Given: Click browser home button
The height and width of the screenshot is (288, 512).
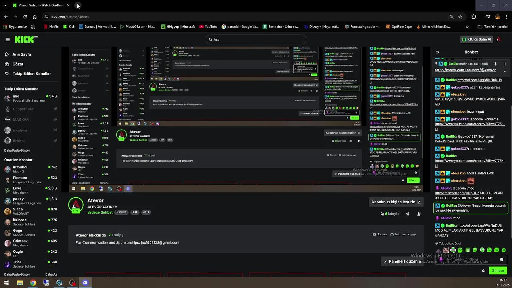Looking at the screenshot, I should 34,17.
